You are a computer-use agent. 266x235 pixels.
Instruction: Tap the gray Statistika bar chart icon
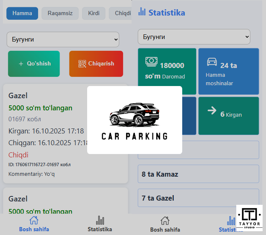(x=100, y=220)
